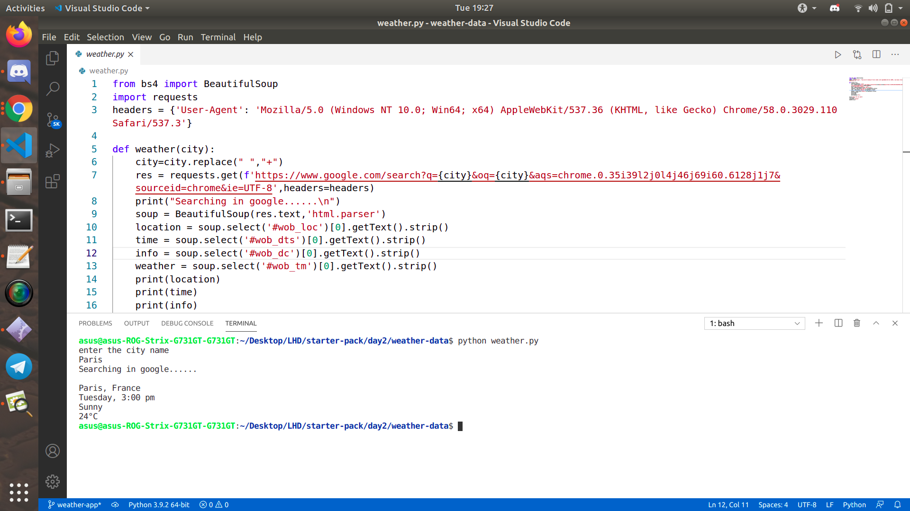Open the Terminal menu
Viewport: 910px width, 511px height.
tap(218, 37)
